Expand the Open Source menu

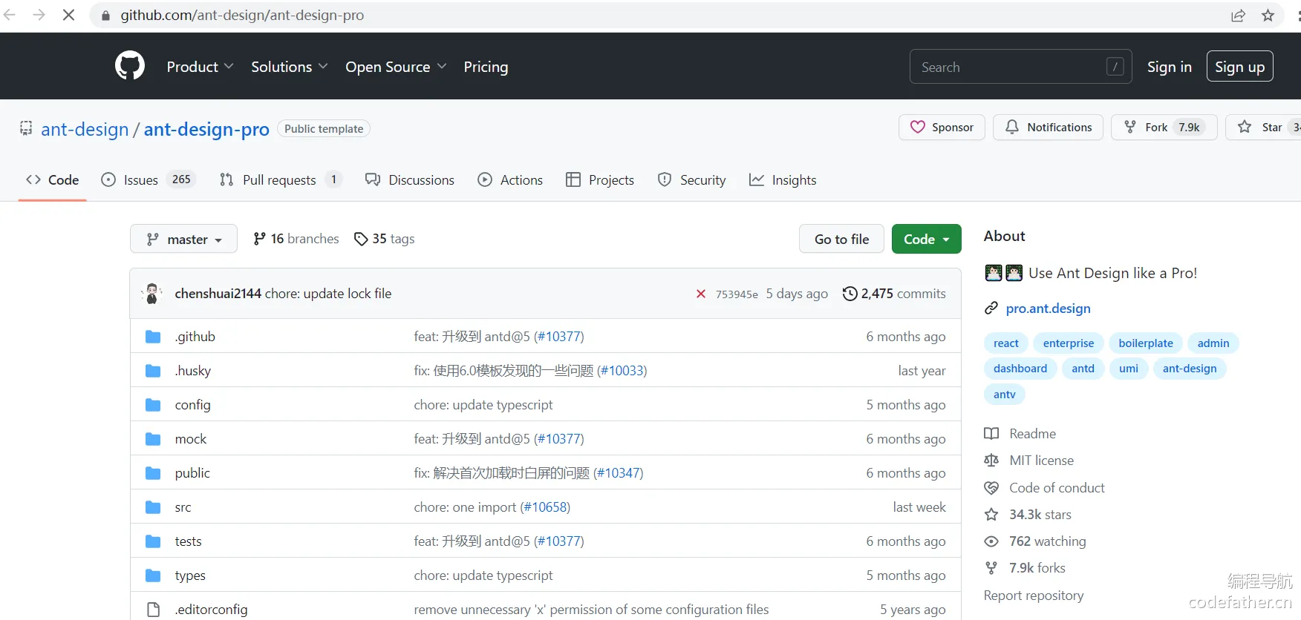(396, 67)
